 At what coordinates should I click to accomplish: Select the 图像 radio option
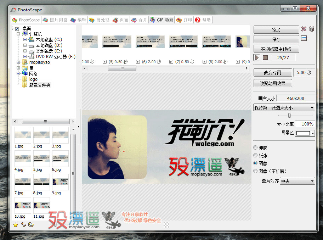pos(255,163)
